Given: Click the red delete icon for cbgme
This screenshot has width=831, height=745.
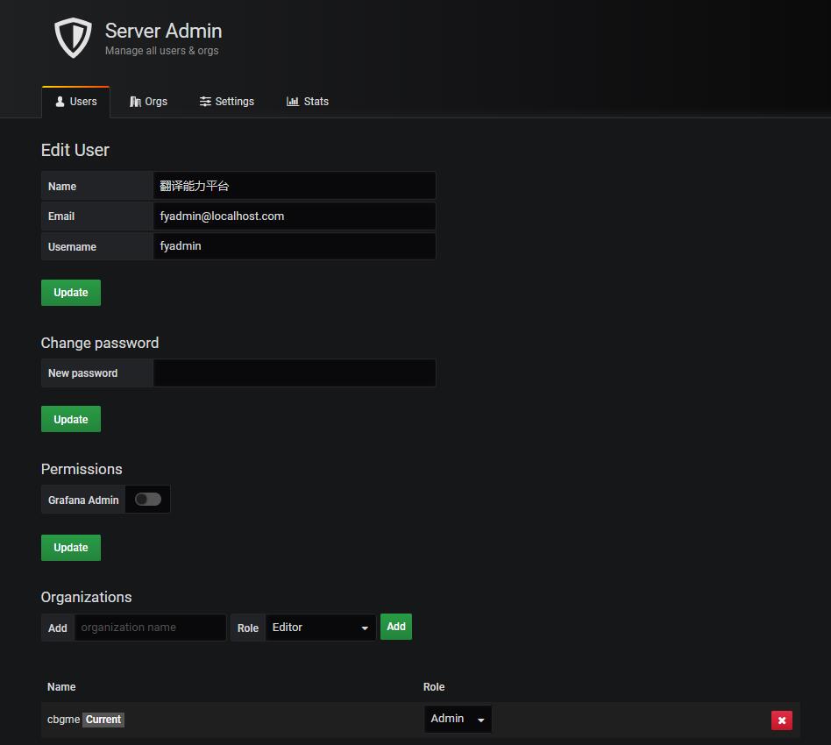Looking at the screenshot, I should click(x=781, y=720).
